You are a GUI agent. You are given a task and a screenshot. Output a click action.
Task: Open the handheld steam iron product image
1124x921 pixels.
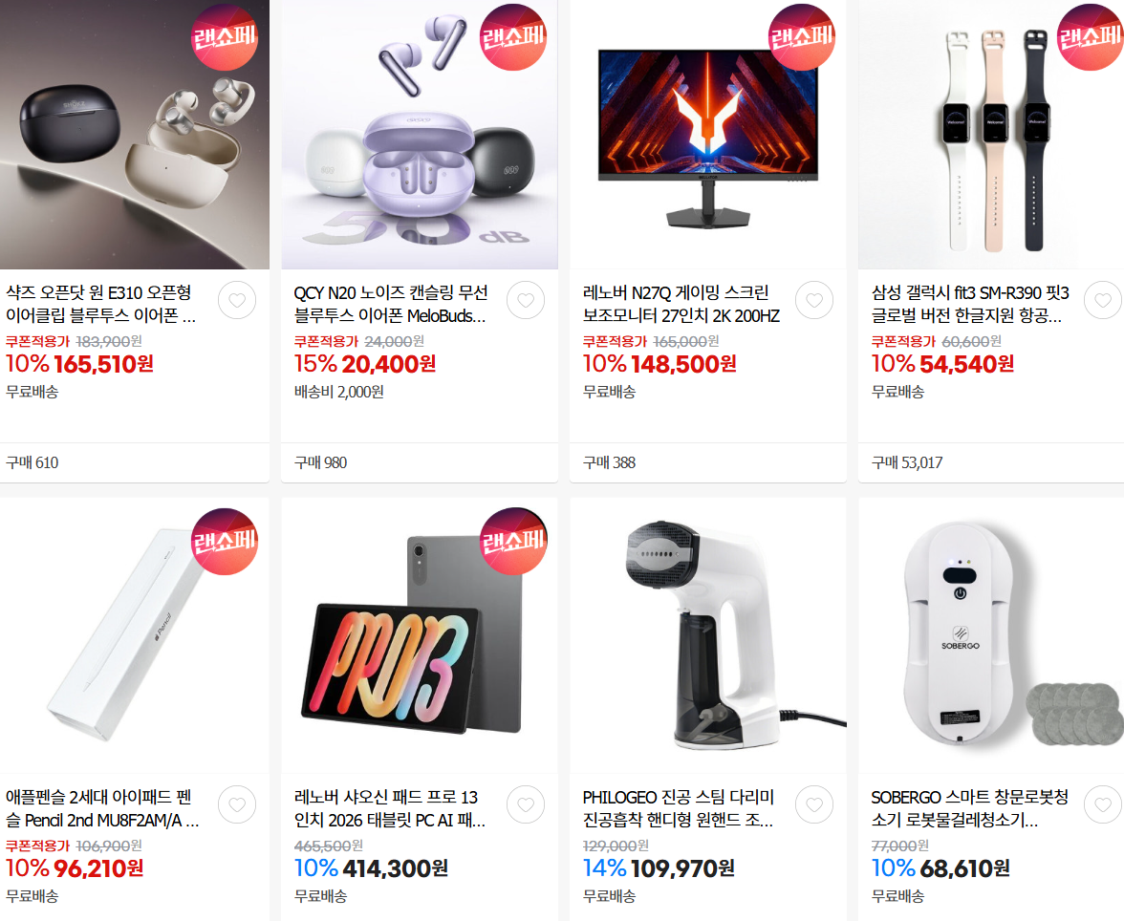pyautogui.click(x=708, y=635)
